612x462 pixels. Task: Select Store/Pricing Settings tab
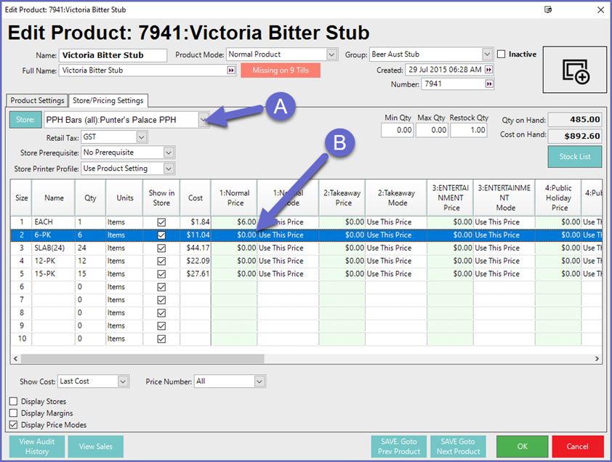tap(108, 100)
